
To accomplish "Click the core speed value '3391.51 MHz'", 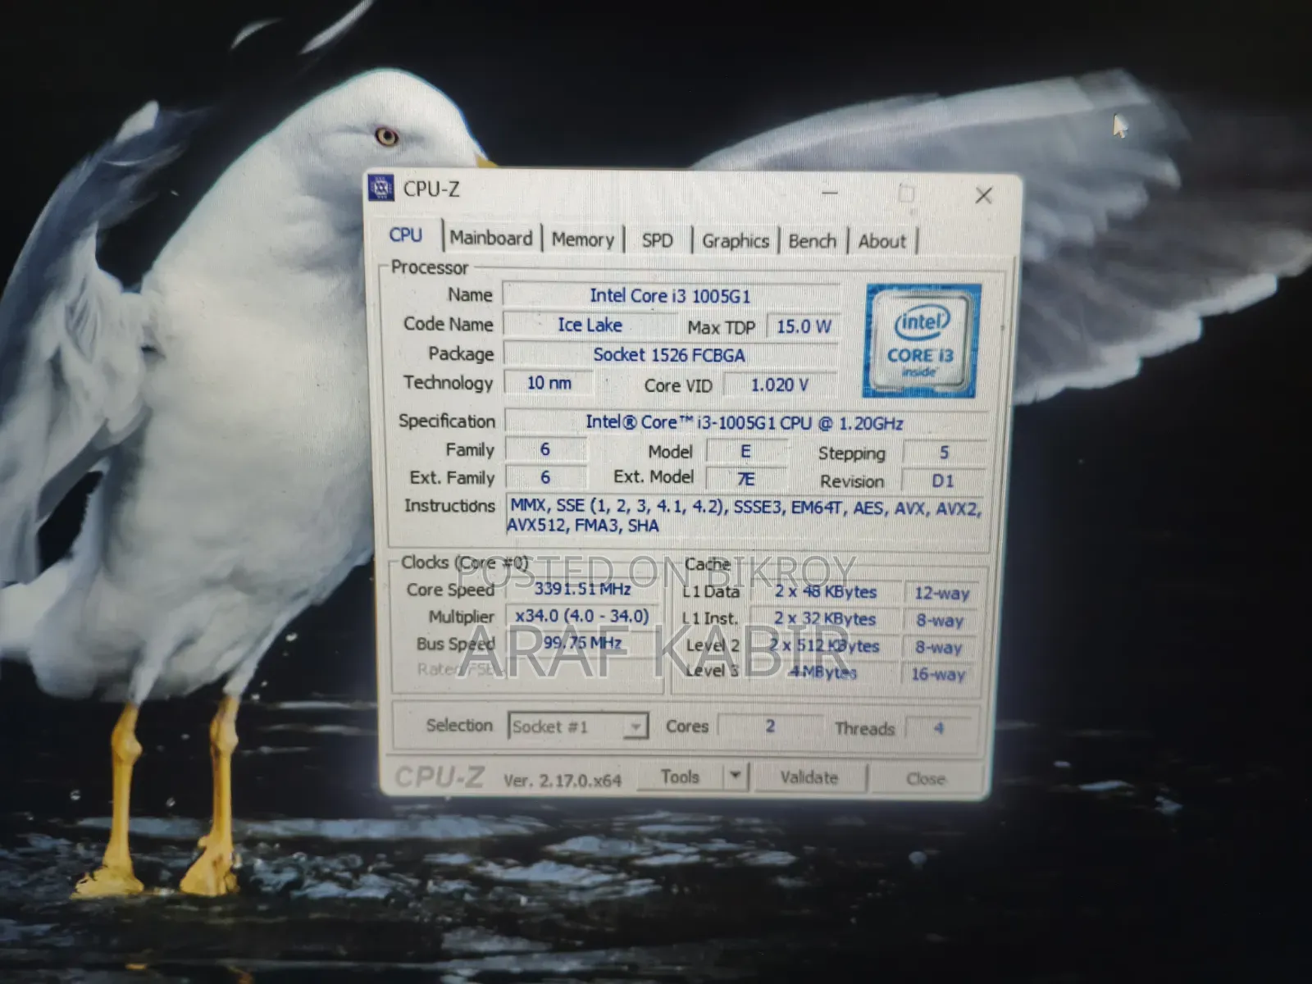I will point(582,589).
